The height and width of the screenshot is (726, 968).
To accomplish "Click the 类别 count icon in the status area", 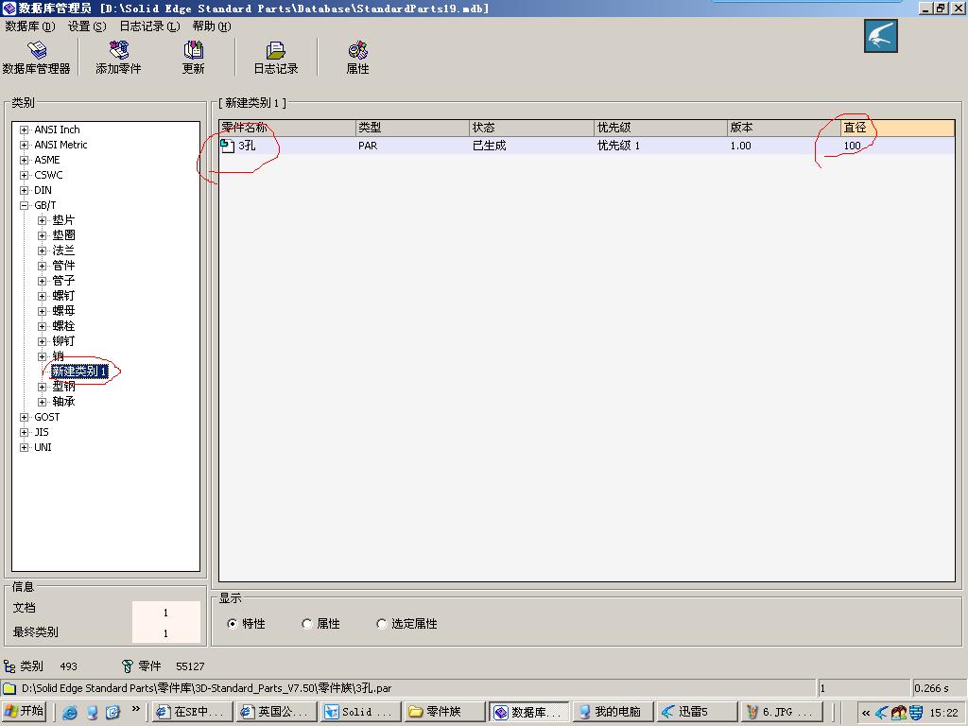I will click(9, 666).
